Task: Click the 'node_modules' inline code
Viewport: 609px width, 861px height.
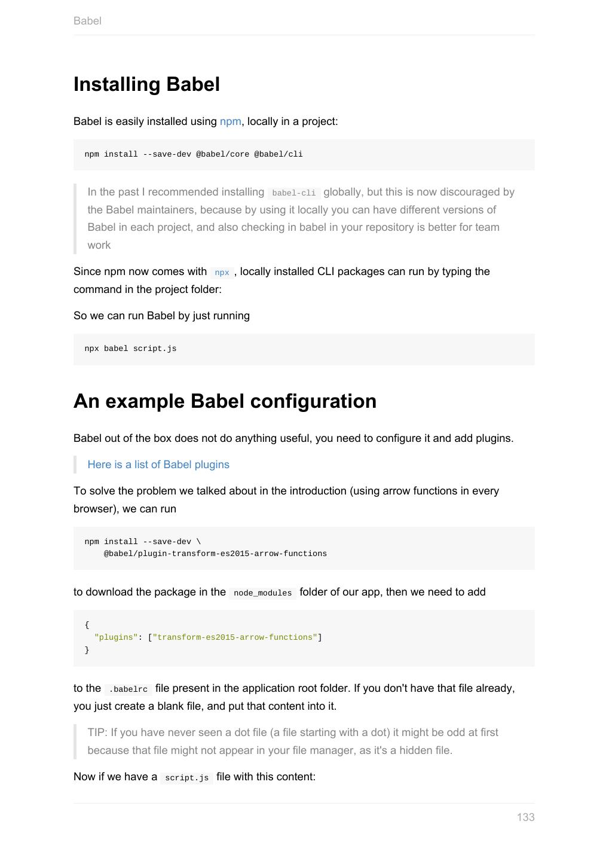Action: [262, 593]
